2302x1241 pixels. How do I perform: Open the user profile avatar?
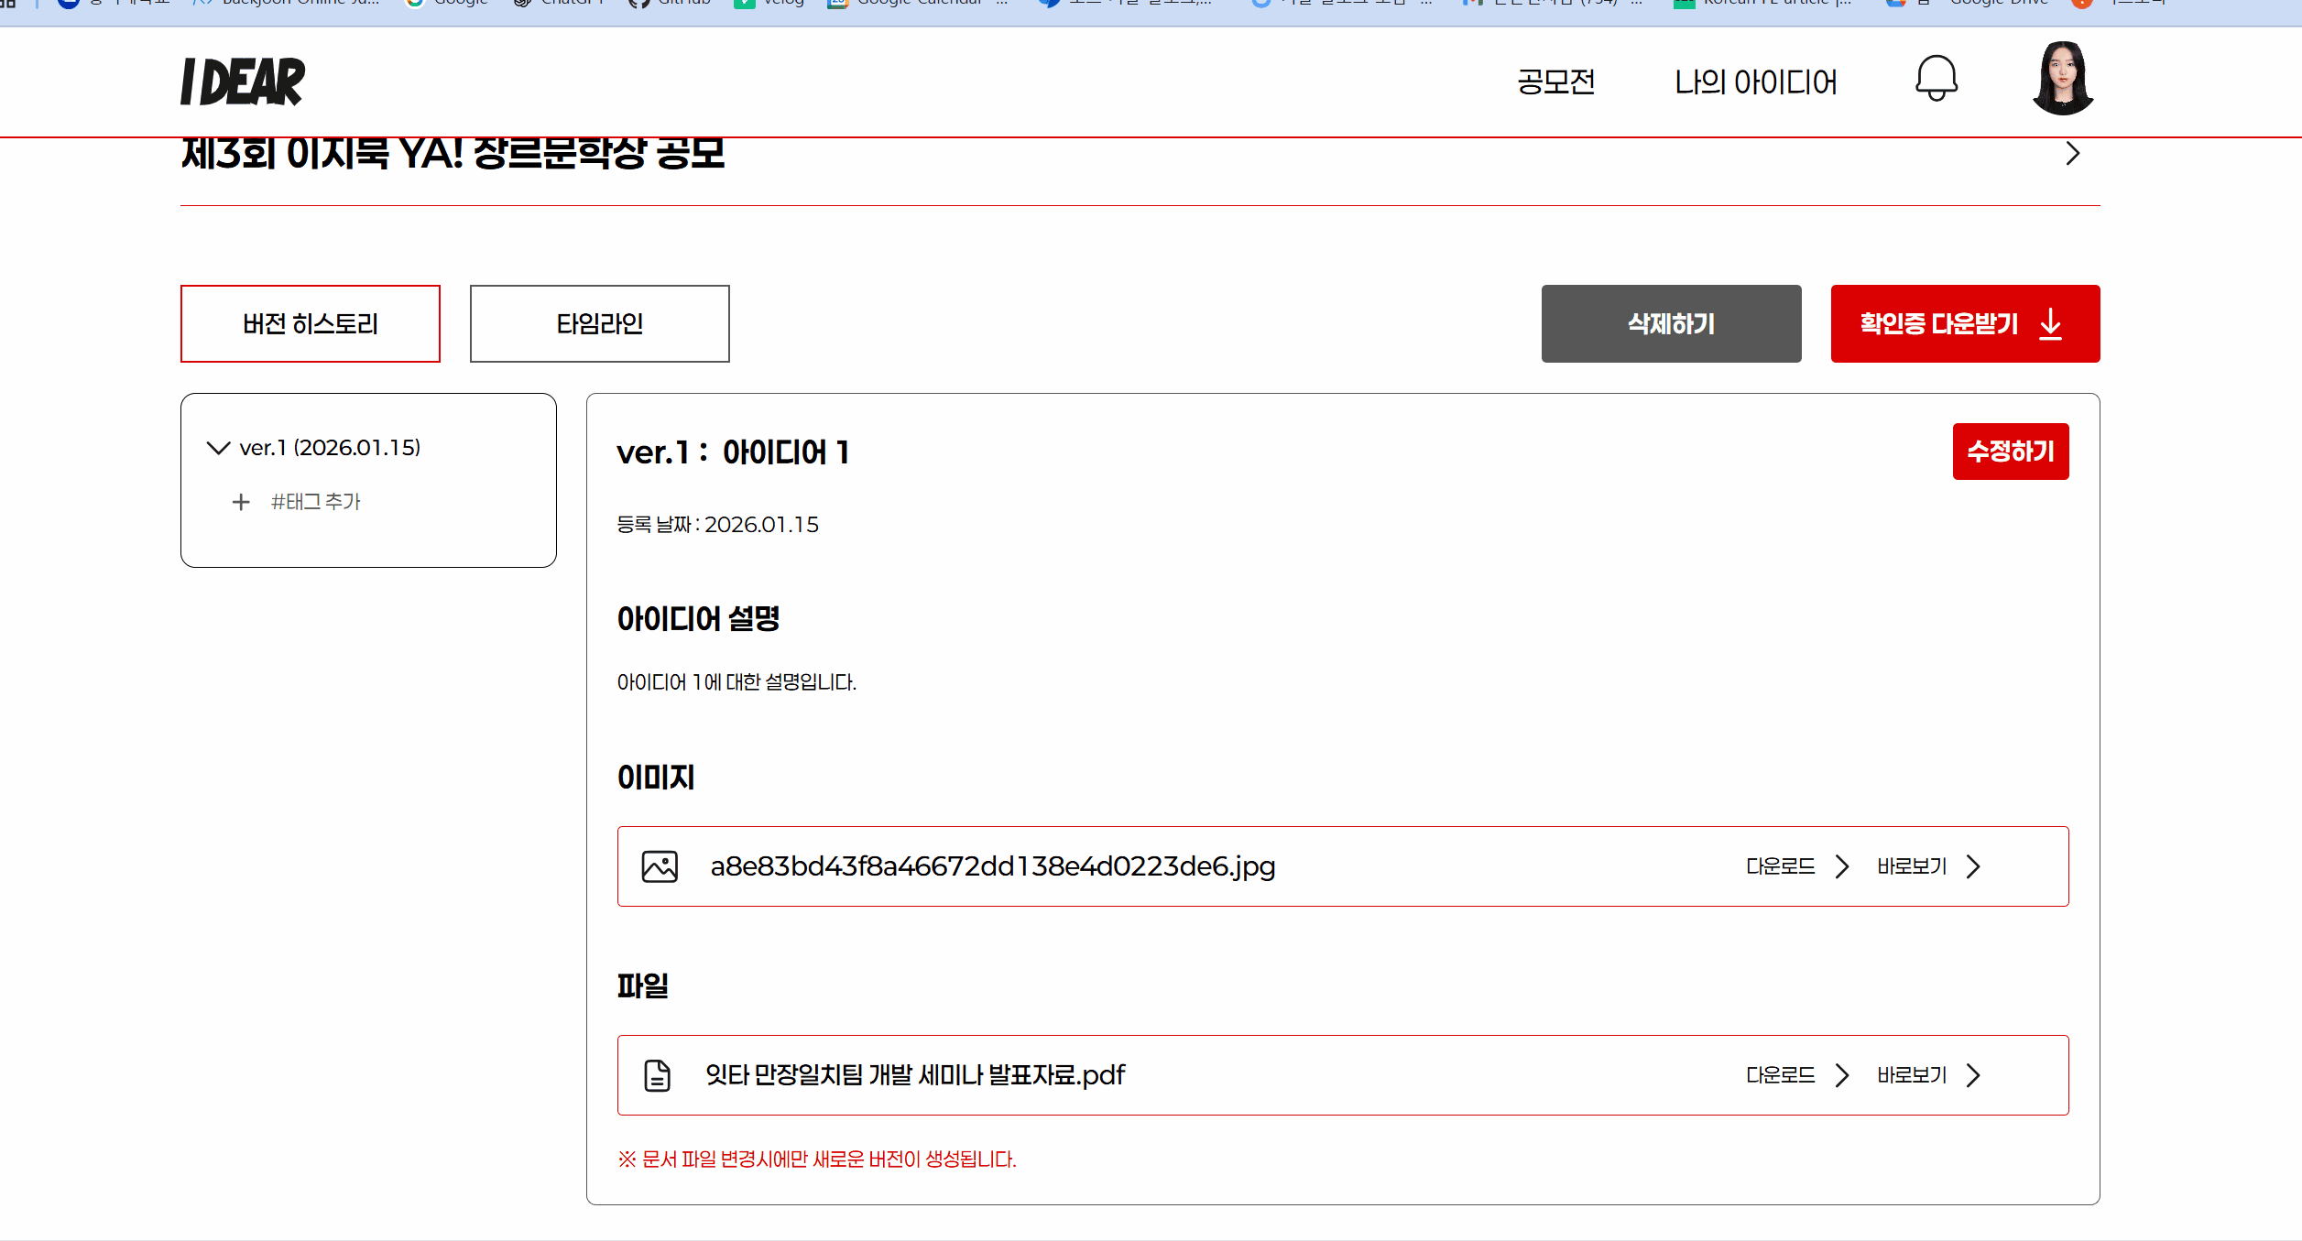pyautogui.click(x=2062, y=79)
